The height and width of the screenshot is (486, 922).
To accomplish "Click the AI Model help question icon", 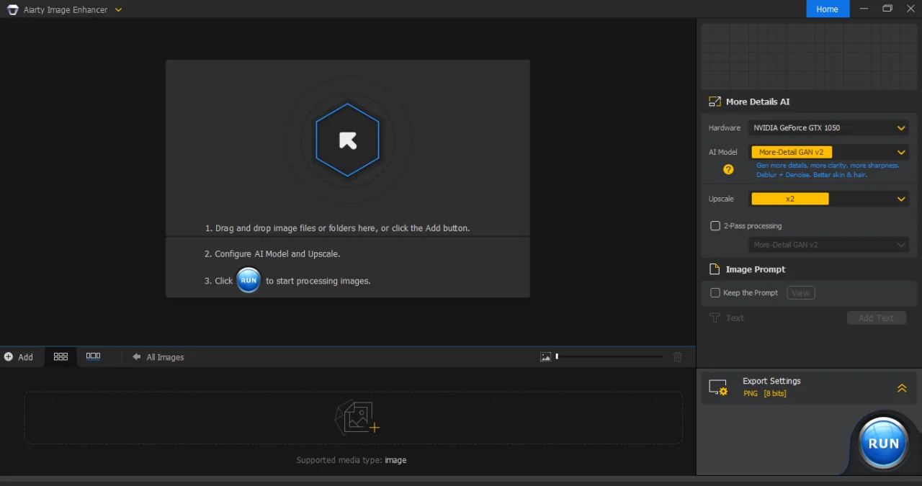I will coord(728,170).
